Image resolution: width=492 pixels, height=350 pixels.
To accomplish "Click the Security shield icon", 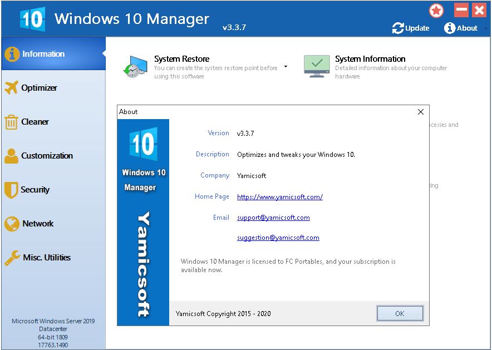I will [11, 190].
